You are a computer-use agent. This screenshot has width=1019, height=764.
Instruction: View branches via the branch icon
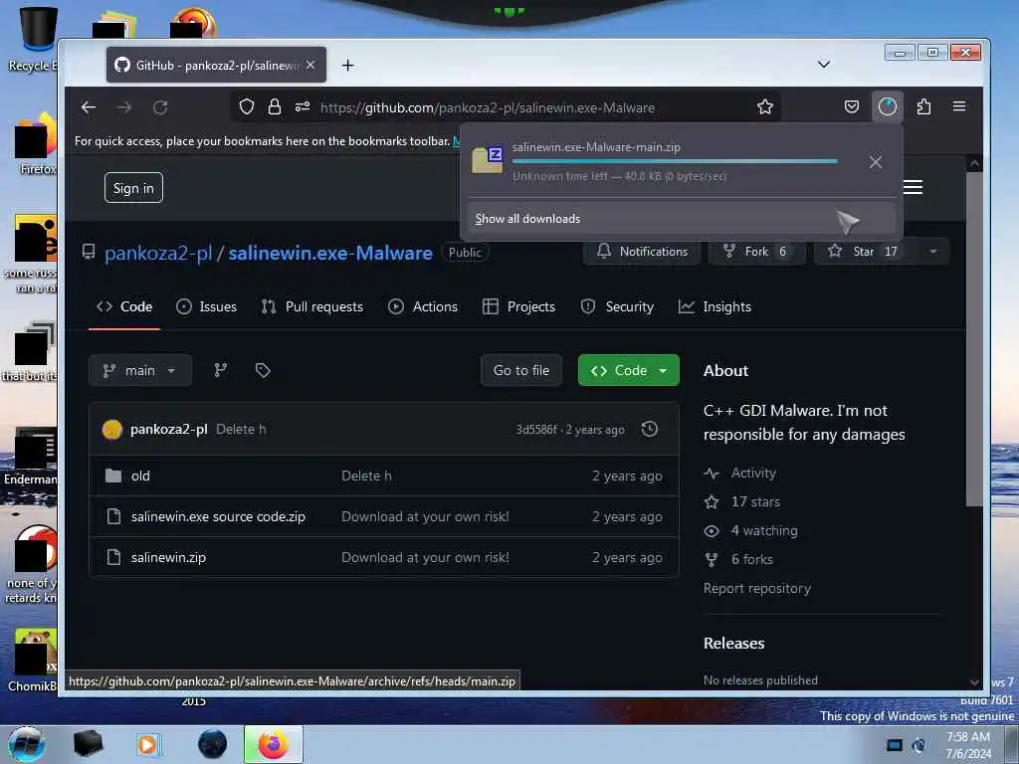point(221,370)
